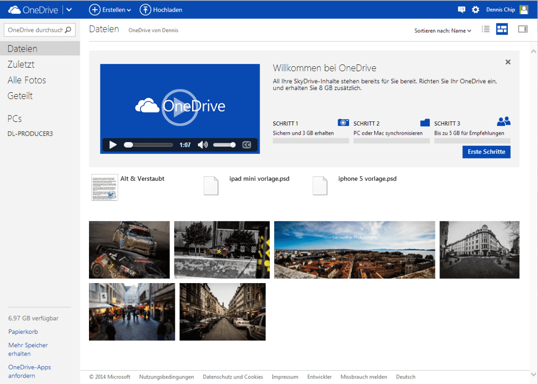Click the Dennis Chip profile picture icon
This screenshot has width=538, height=384.
[x=523, y=9]
